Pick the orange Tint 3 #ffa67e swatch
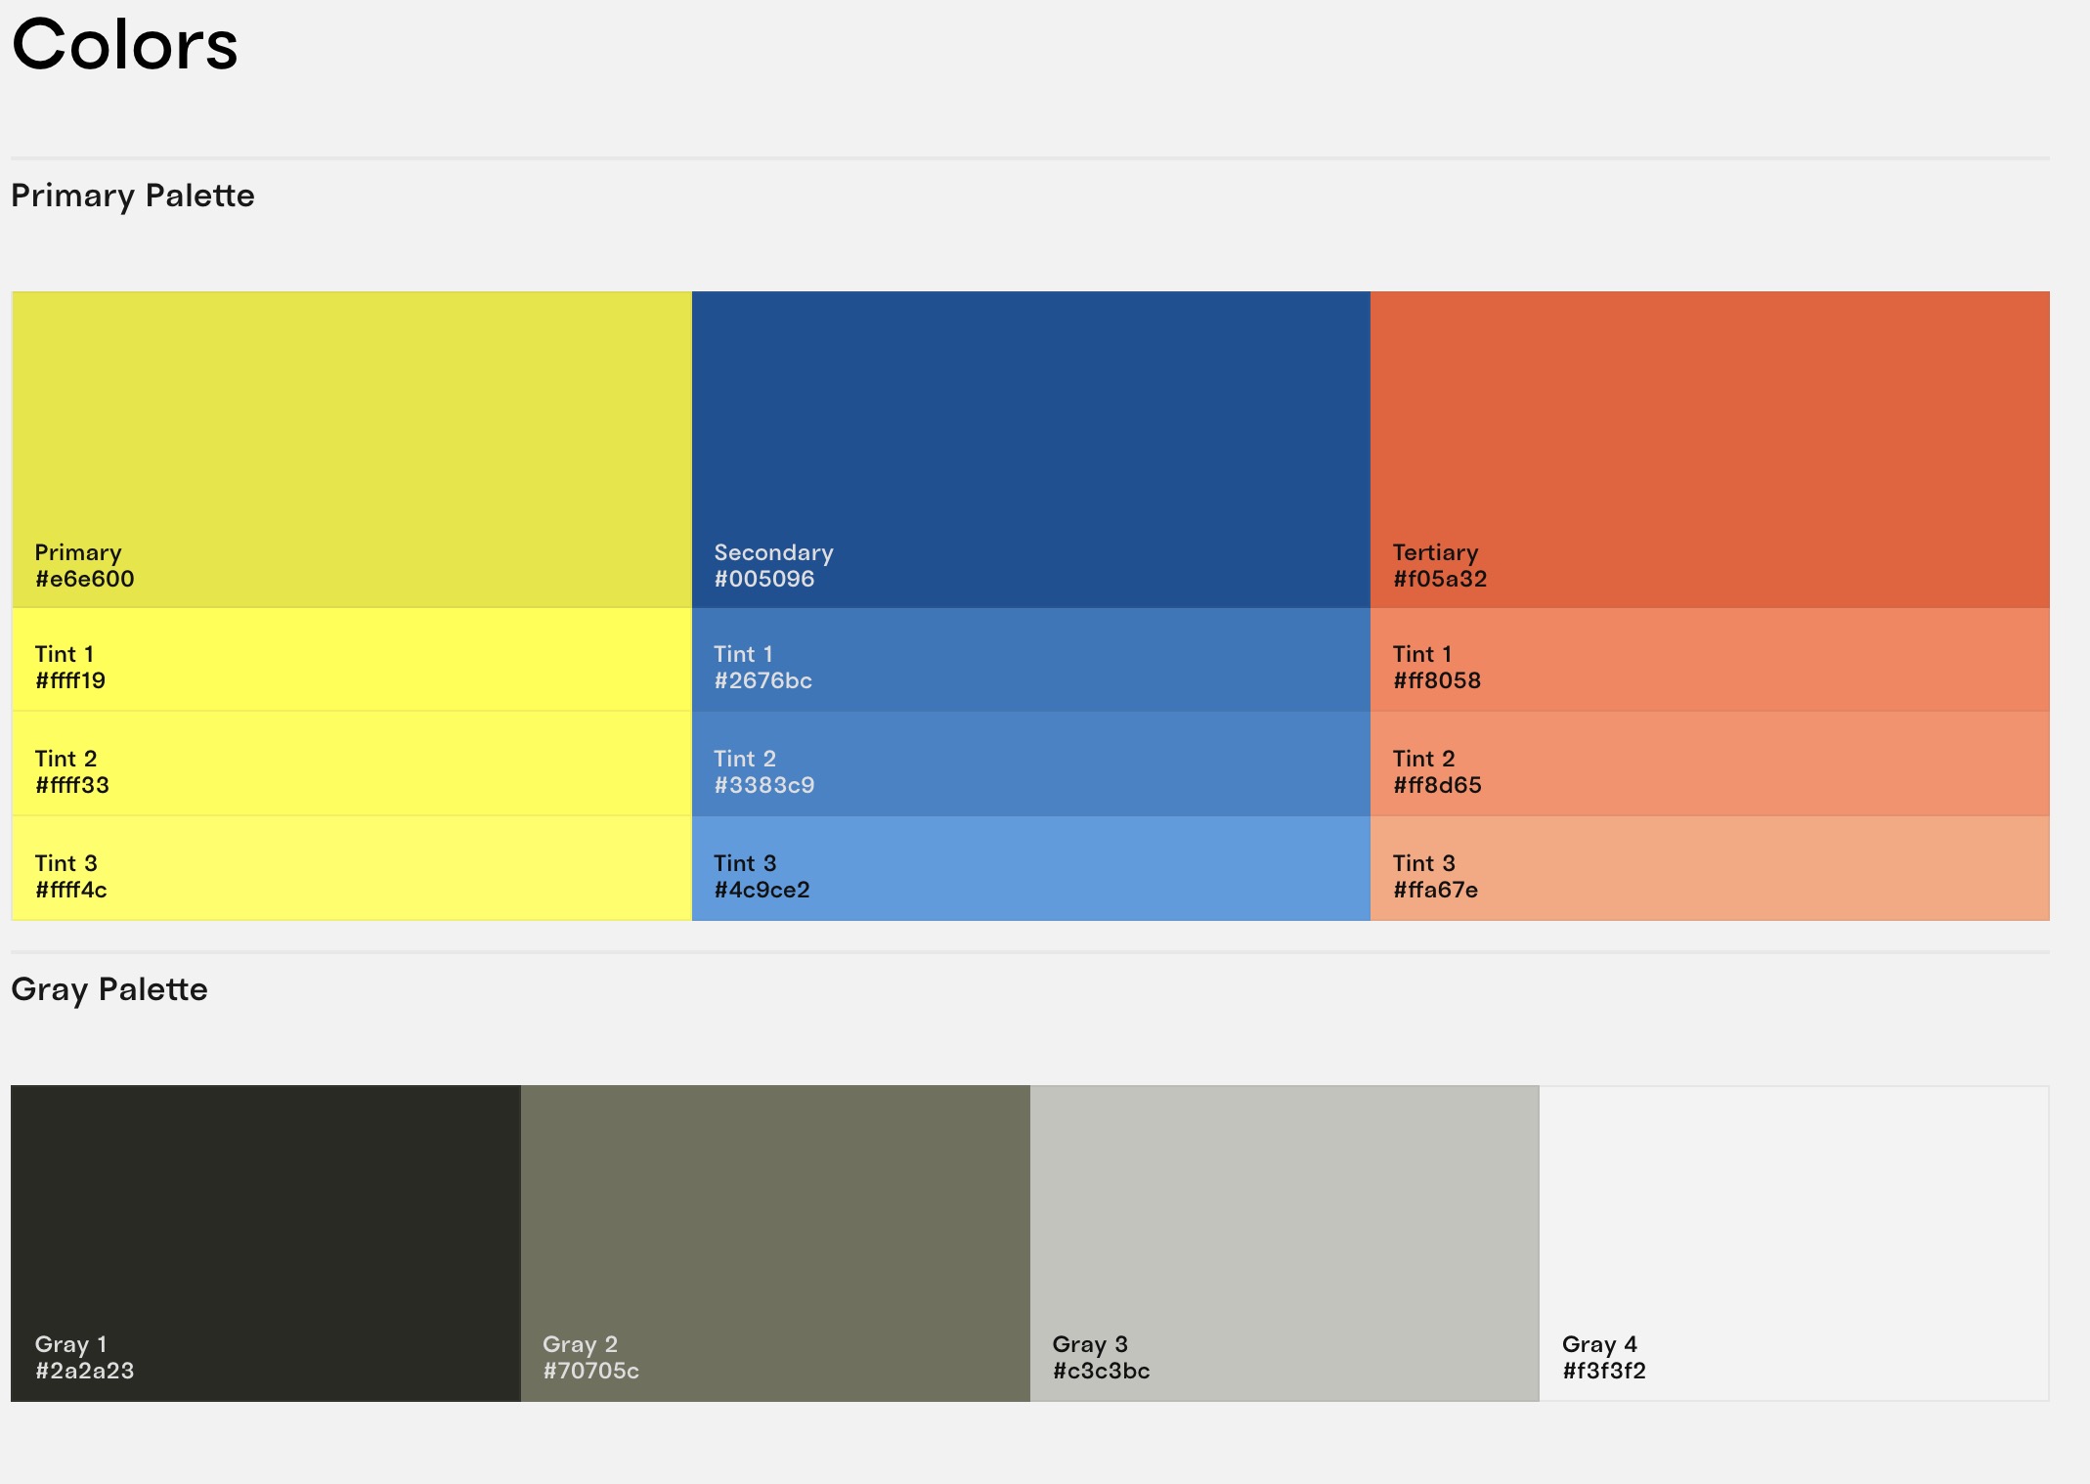 pos(1709,868)
